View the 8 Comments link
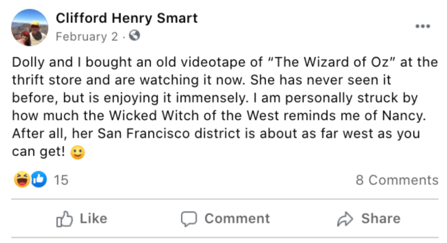This screenshot has height=243, width=447. pos(397,180)
